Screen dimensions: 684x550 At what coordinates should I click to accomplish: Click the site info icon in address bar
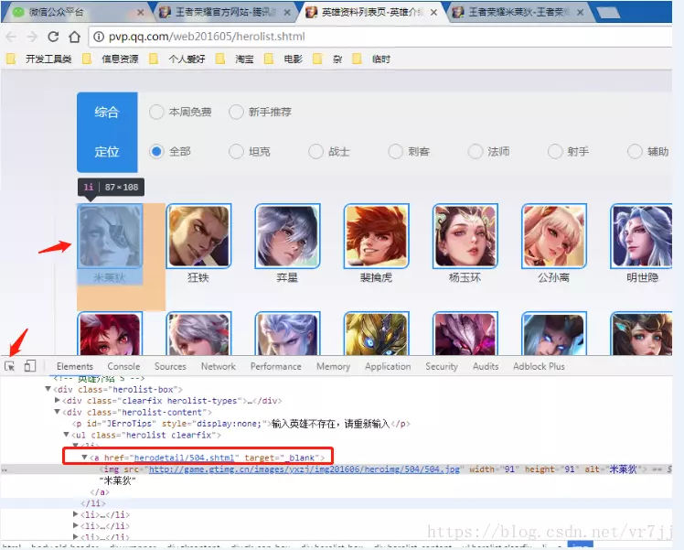pos(99,37)
